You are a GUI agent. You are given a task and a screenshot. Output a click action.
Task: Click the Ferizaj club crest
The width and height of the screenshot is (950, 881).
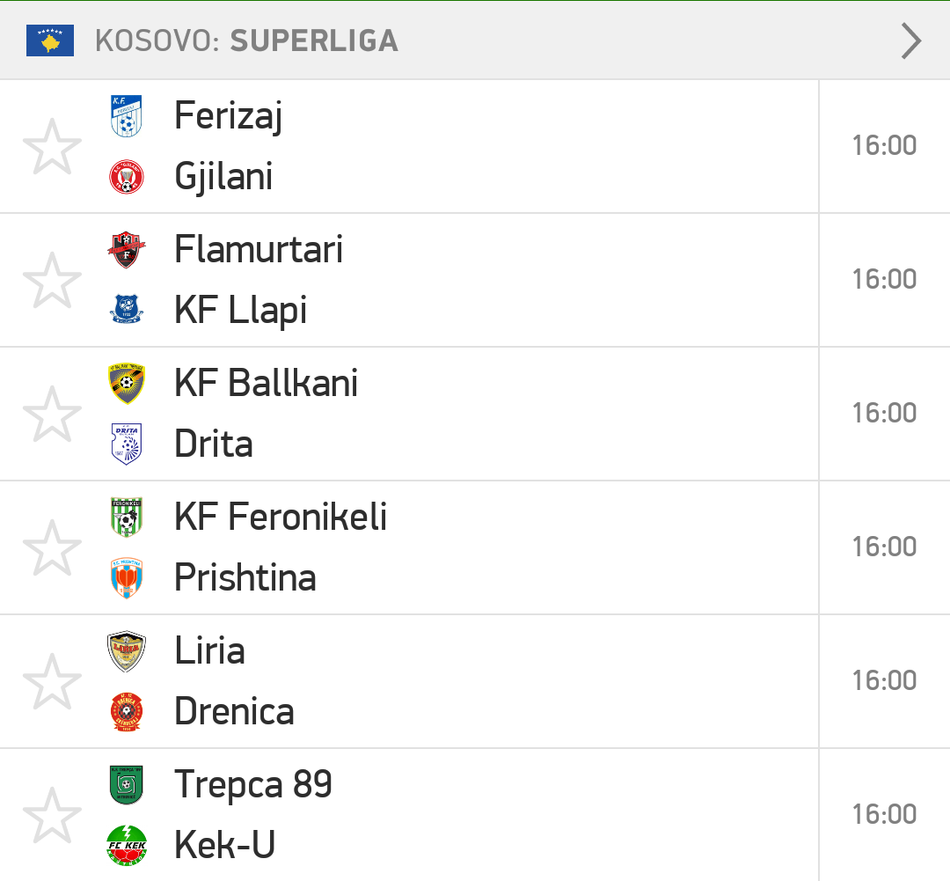pyautogui.click(x=126, y=116)
